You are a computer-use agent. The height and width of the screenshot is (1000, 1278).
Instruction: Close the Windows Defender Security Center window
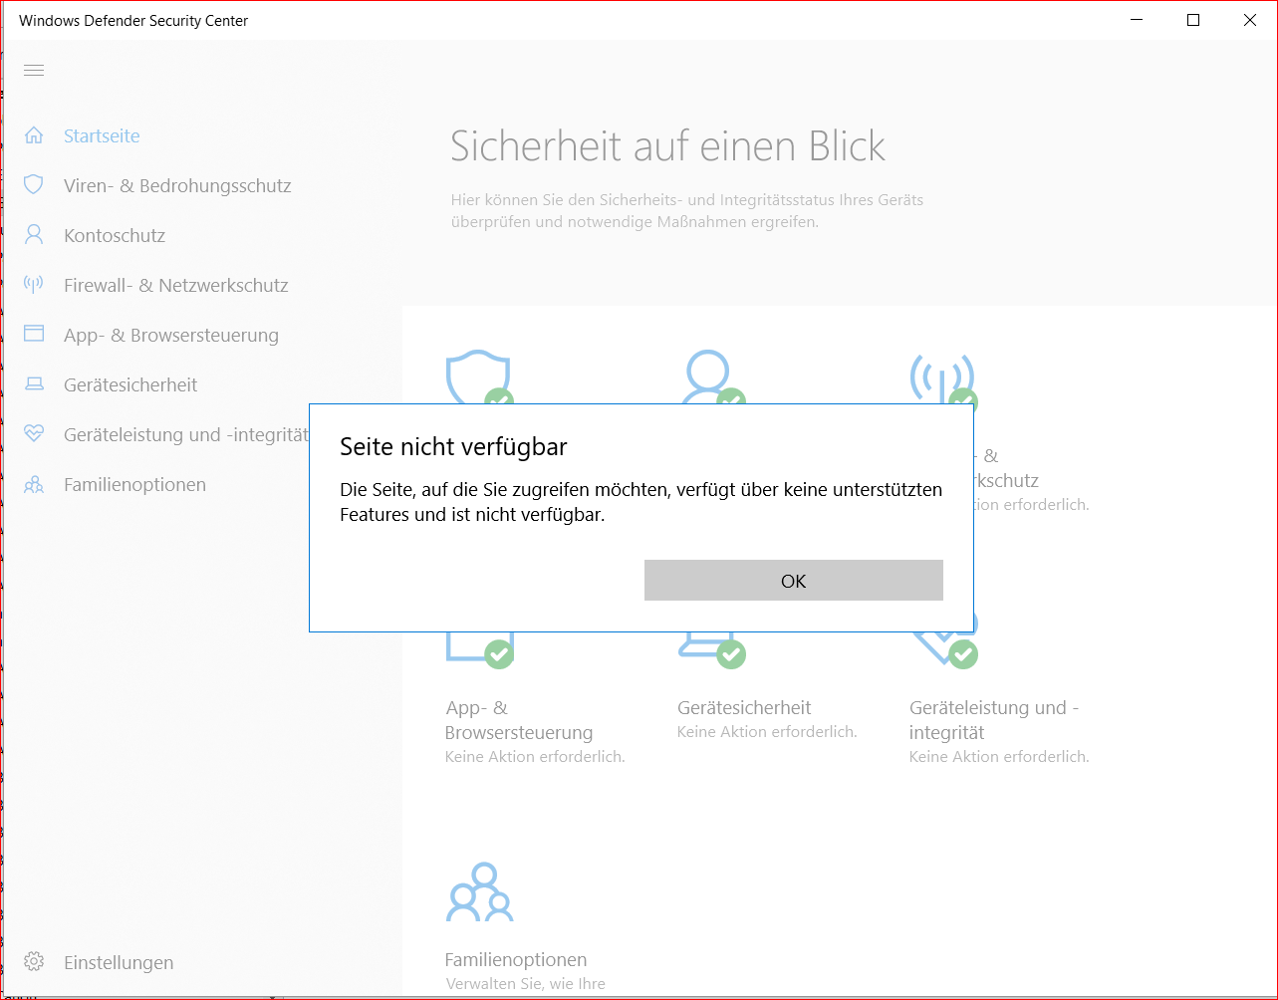point(1250,20)
